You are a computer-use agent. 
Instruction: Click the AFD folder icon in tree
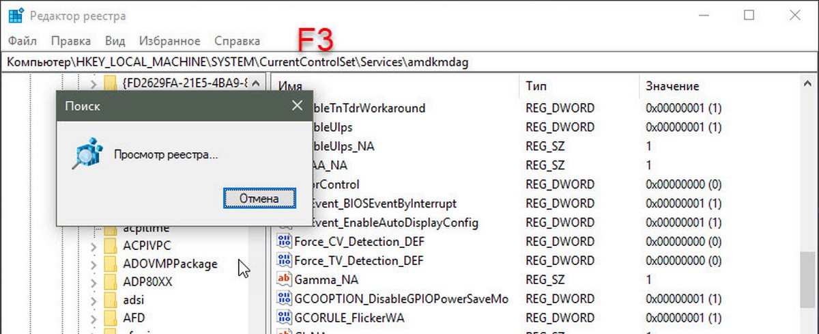coord(111,318)
